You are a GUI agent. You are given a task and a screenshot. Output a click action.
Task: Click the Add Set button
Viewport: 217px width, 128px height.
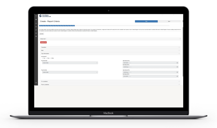(x=41, y=34)
